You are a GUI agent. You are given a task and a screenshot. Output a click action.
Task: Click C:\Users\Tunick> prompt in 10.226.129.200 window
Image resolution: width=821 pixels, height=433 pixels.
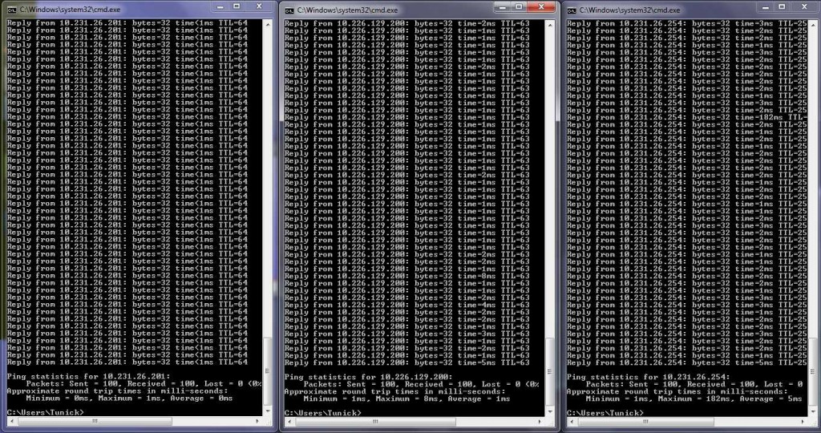(323, 413)
